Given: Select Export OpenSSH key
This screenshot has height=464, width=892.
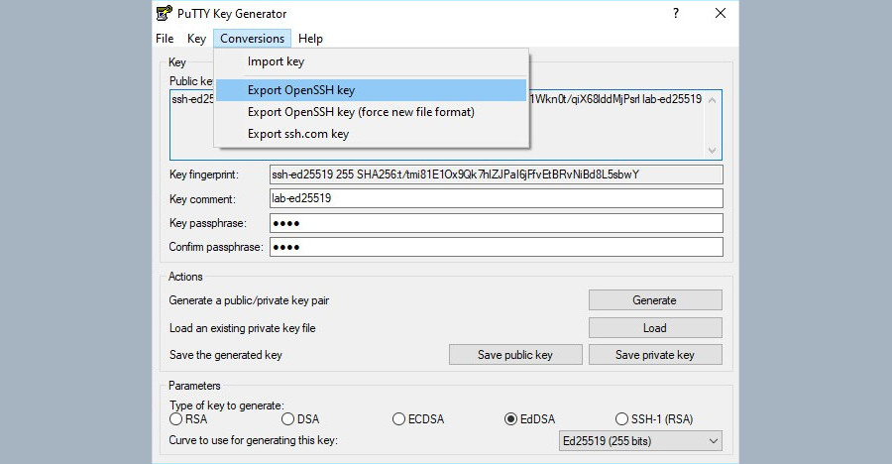Looking at the screenshot, I should point(371,90).
